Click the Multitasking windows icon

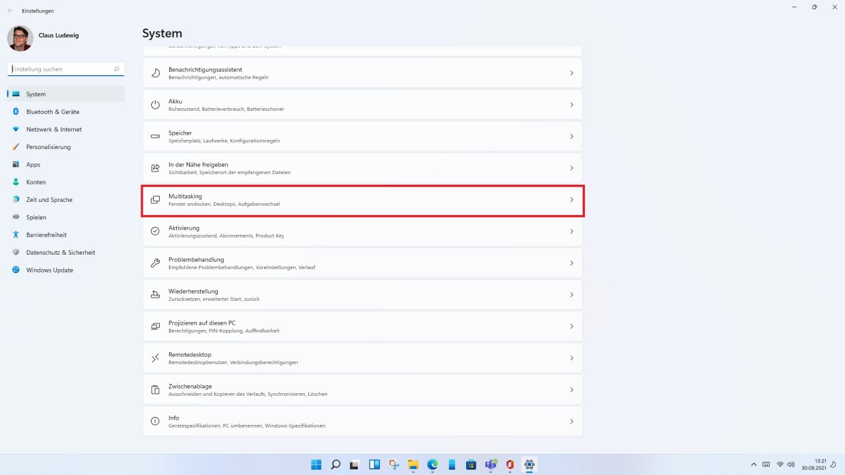[x=155, y=200]
